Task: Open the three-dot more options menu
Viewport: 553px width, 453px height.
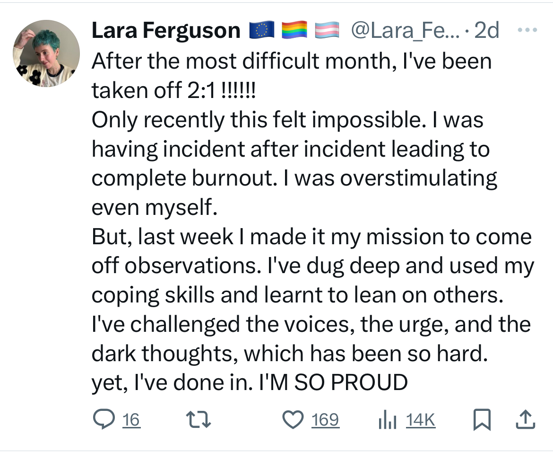Action: (527, 30)
